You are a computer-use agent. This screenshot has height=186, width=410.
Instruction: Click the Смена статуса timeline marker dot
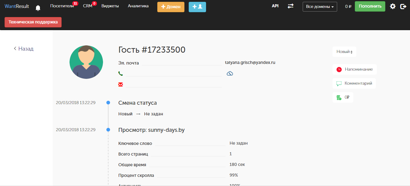pyautogui.click(x=108, y=103)
